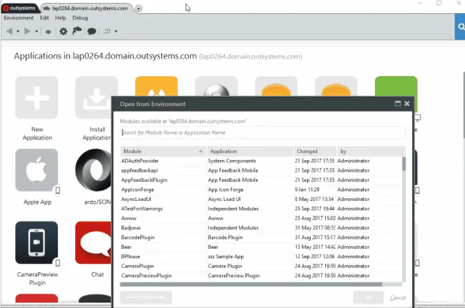The width and height of the screenshot is (465, 308).
Task: Open the CameraPreview Plugin application icon
Action: (x=36, y=242)
